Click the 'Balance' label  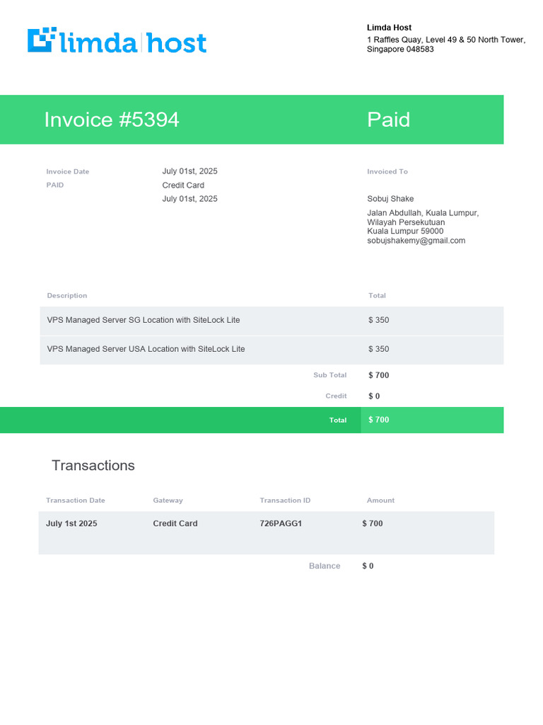click(325, 566)
